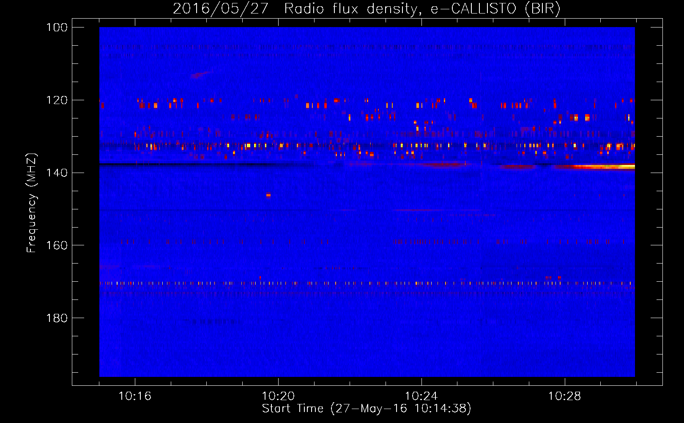Screen dimensions: 684x423
Task: Click the 'Start Time (27-May-16 10:14:38)' label
Action: [x=367, y=409]
